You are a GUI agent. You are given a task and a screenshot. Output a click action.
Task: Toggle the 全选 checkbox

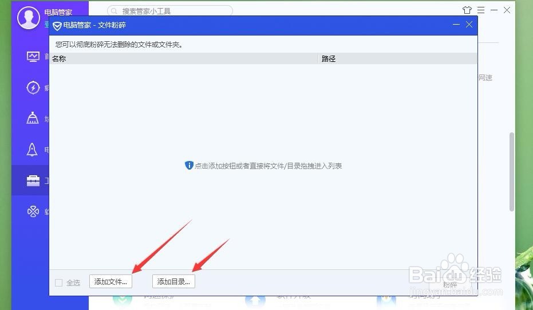(x=58, y=282)
